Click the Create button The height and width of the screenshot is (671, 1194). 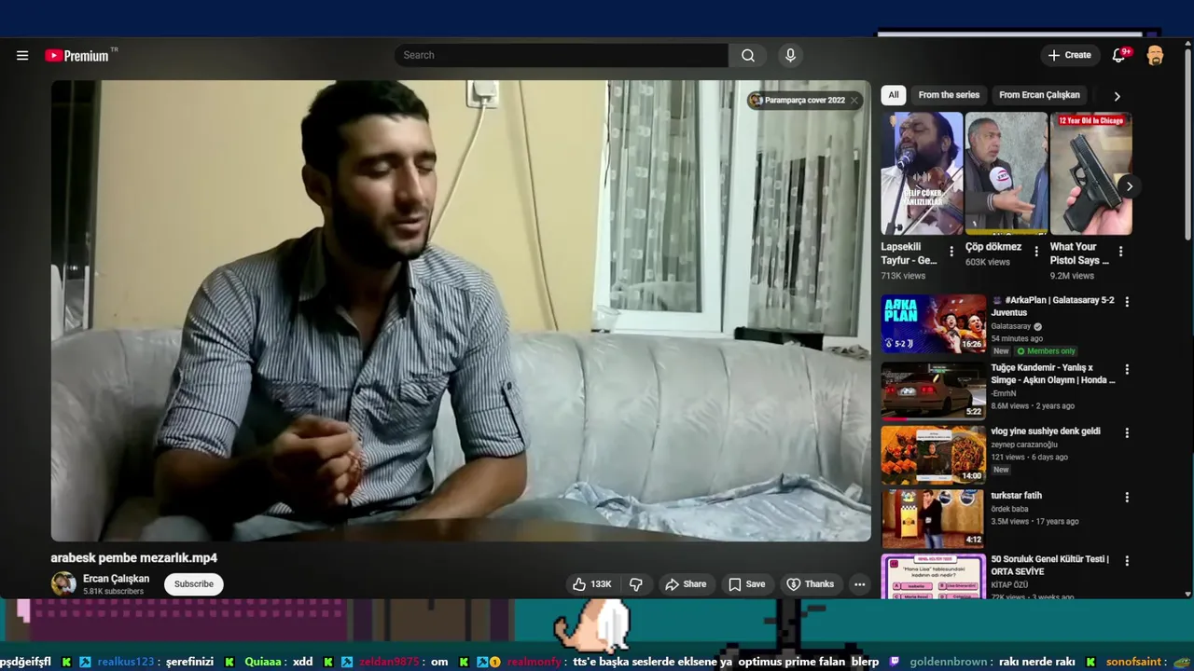tap(1069, 55)
